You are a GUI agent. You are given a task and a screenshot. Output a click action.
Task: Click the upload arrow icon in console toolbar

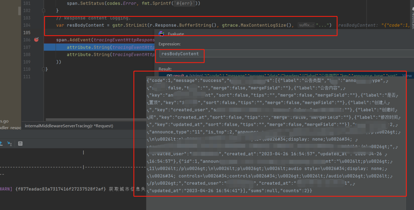[1, 143]
